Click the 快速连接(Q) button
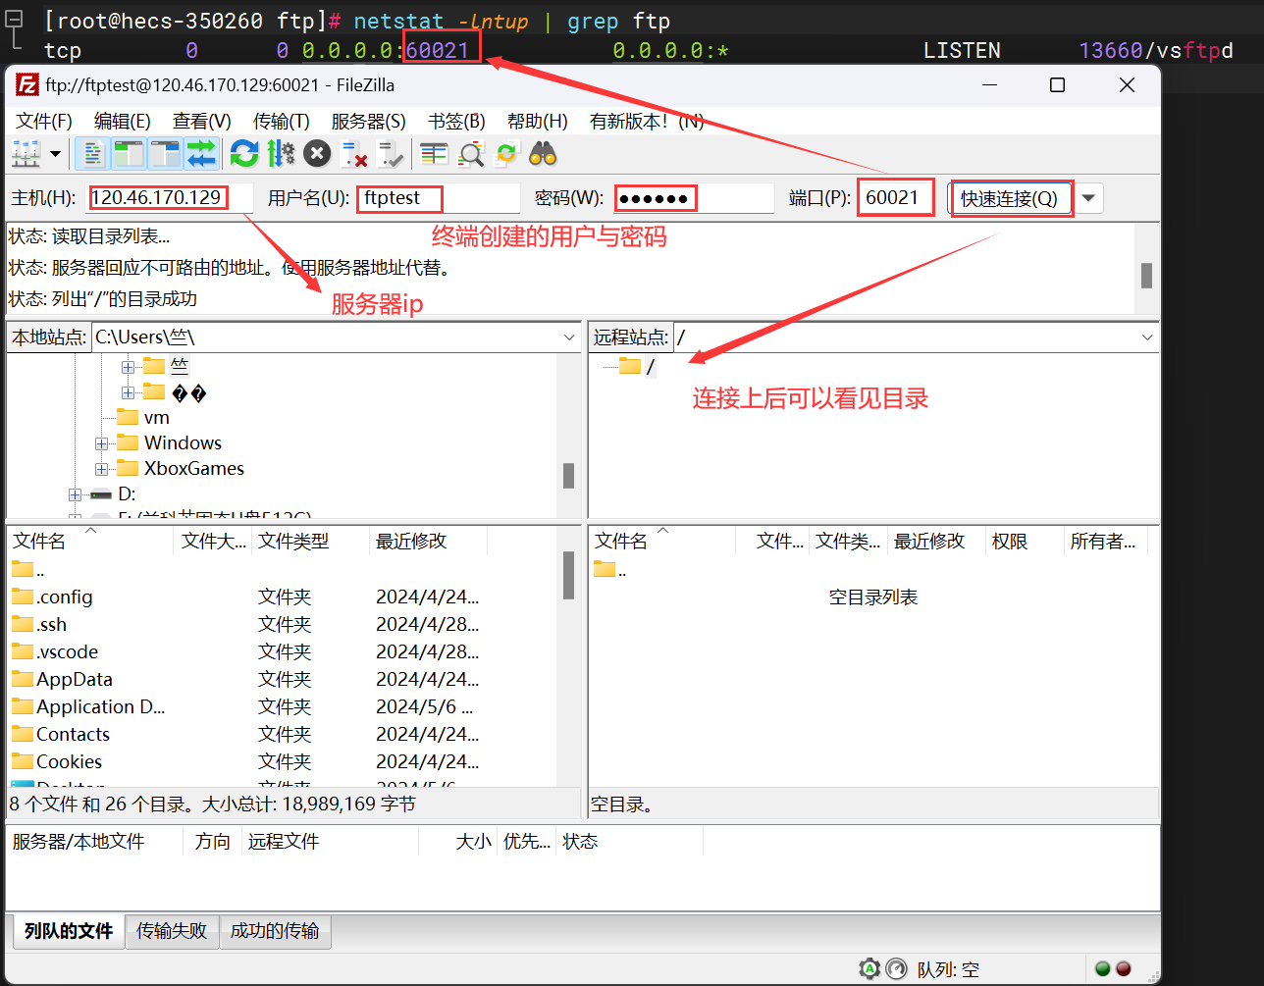 (x=1010, y=198)
